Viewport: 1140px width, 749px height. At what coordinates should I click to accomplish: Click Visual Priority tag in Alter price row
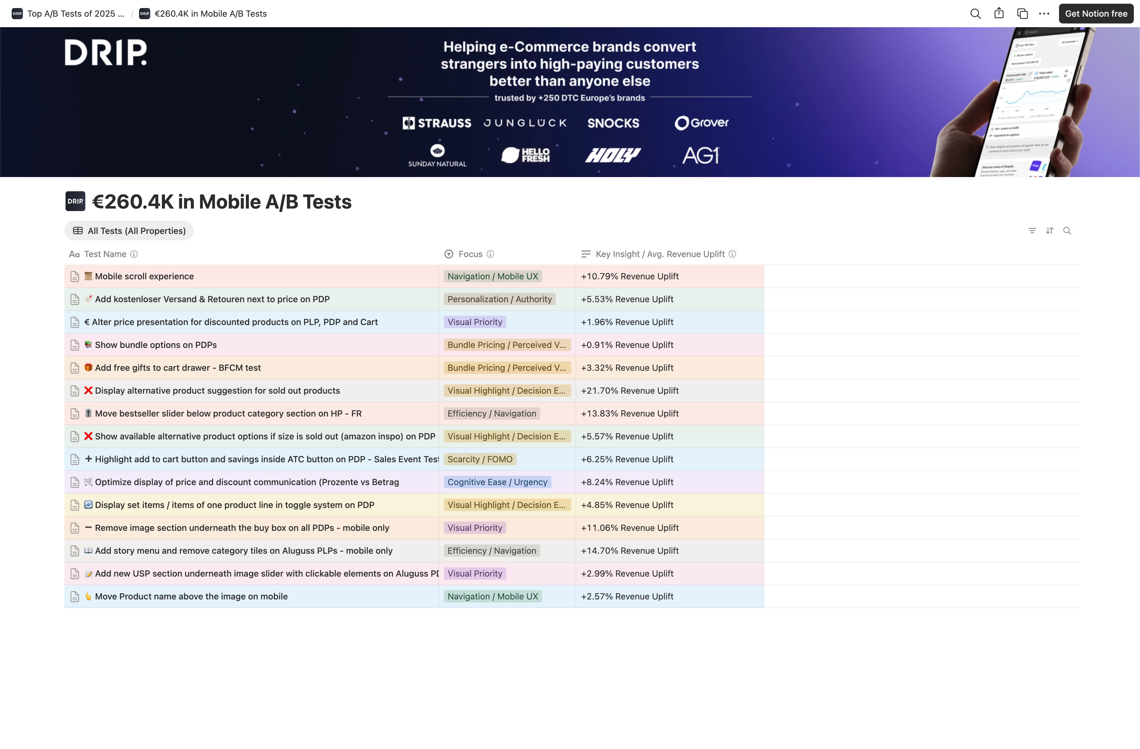coord(475,322)
